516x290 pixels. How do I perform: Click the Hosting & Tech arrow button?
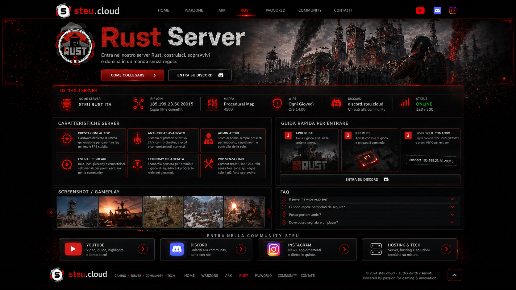coord(446,249)
